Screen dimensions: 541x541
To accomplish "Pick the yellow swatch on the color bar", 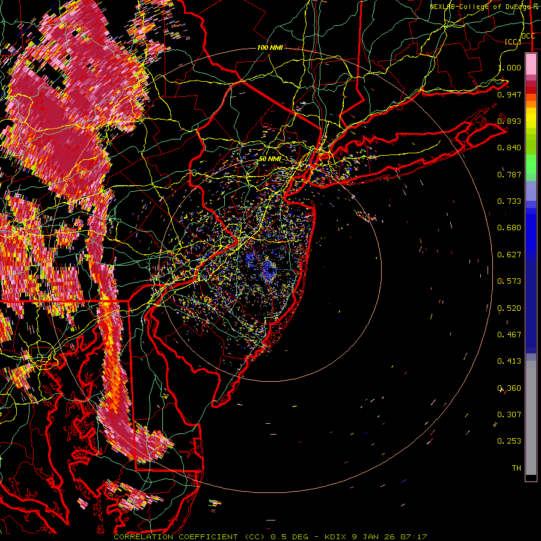I will coord(531,118).
